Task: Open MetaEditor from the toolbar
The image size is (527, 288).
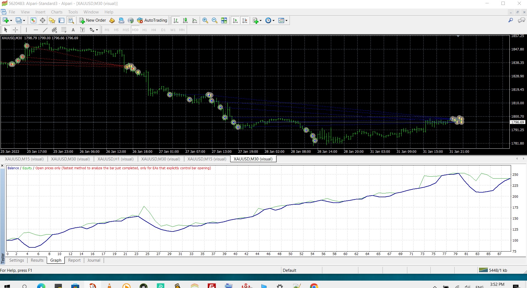Action: click(112, 20)
